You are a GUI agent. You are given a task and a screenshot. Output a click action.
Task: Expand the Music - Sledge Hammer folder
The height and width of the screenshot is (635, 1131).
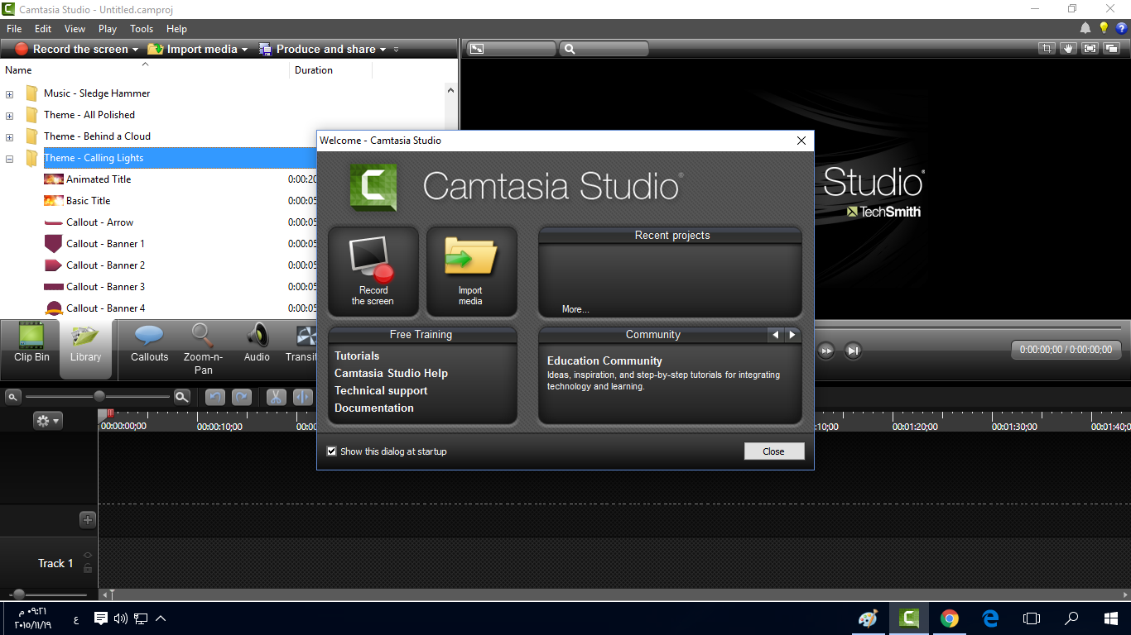tap(9, 94)
